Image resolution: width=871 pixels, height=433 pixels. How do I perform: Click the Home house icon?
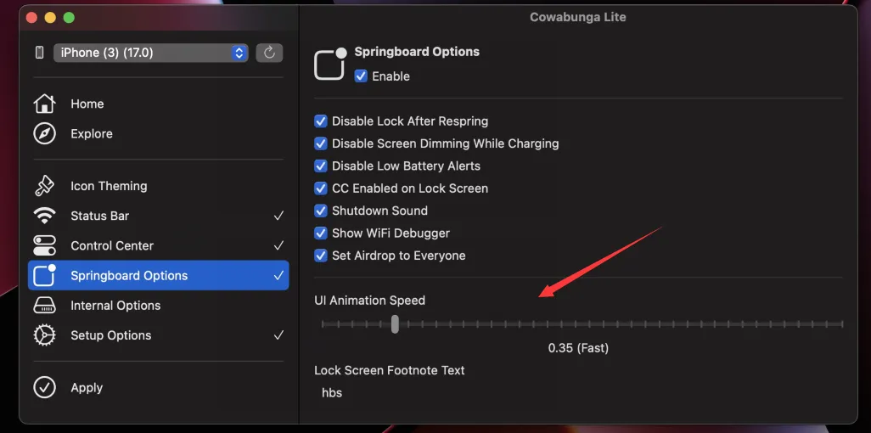44,104
